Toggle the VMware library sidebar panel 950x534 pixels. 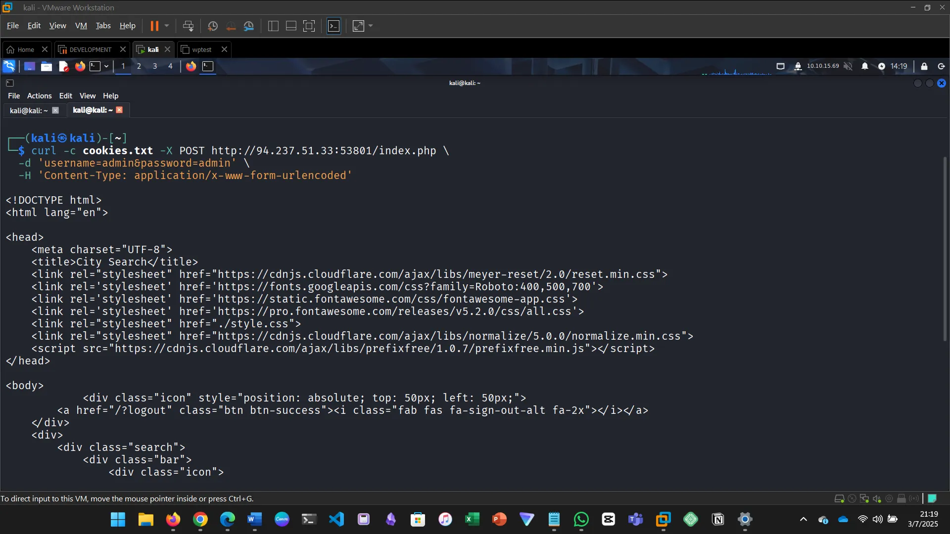(273, 26)
